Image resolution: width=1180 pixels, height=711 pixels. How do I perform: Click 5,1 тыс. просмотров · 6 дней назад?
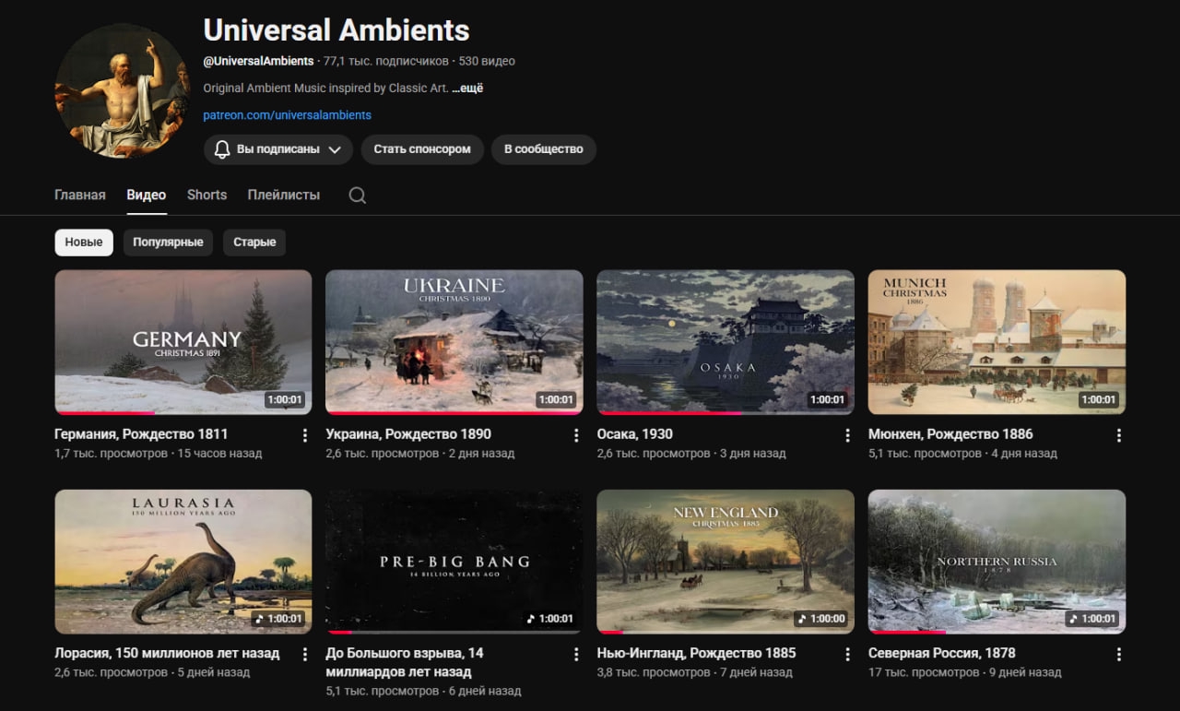click(424, 691)
